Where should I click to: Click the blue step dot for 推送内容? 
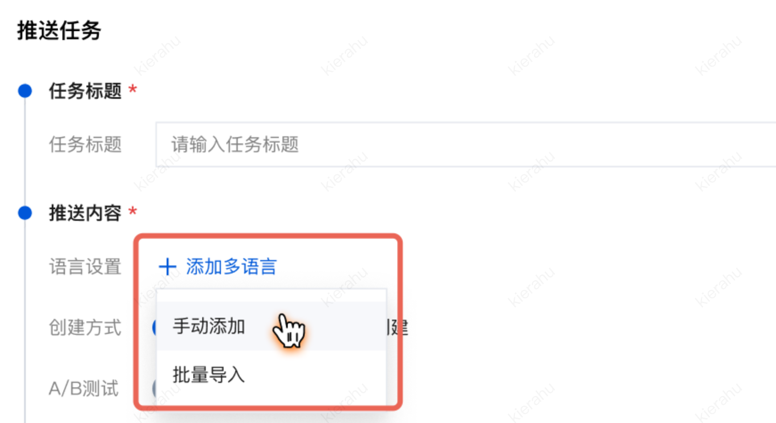pyautogui.click(x=25, y=213)
